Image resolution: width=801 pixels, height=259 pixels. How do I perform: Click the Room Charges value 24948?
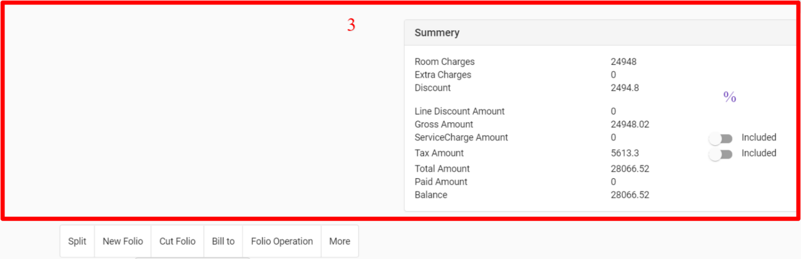[x=623, y=62]
